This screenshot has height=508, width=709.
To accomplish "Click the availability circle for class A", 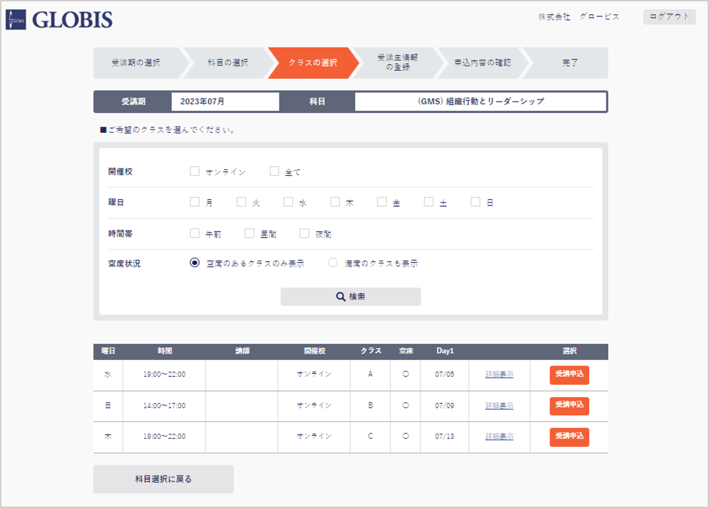I will point(406,374).
